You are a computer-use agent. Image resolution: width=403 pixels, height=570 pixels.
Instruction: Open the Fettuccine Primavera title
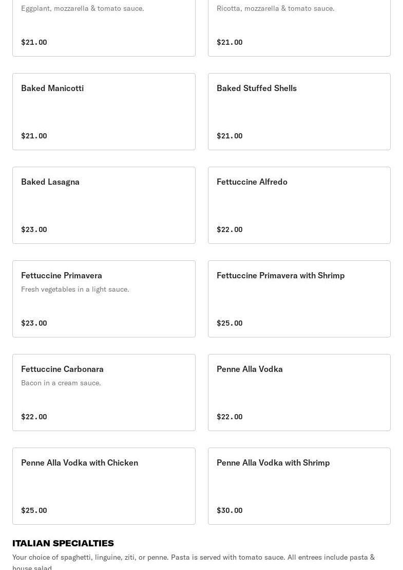click(62, 276)
